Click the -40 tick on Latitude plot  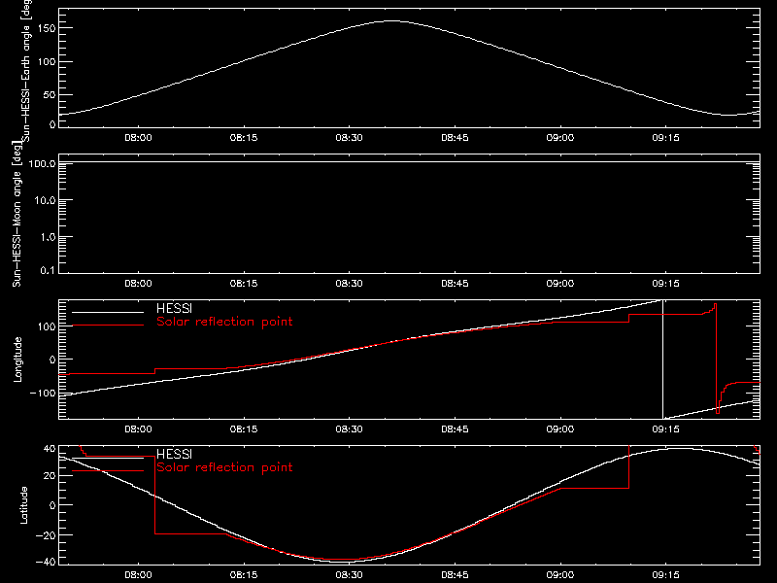tap(46, 563)
